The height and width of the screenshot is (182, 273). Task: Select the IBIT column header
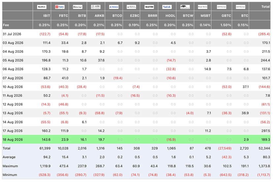(46, 16)
